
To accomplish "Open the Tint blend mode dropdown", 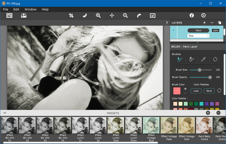I will coord(198,36).
